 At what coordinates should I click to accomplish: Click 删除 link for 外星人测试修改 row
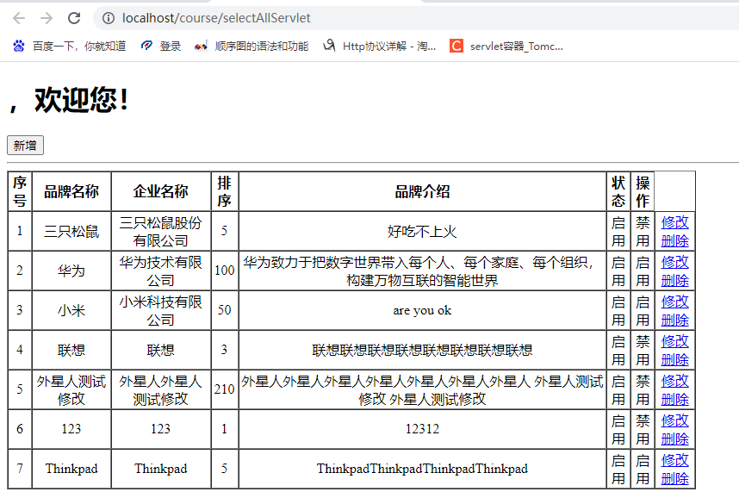tap(674, 399)
